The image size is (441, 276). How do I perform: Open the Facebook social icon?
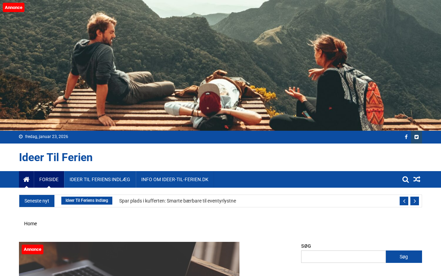point(406,137)
